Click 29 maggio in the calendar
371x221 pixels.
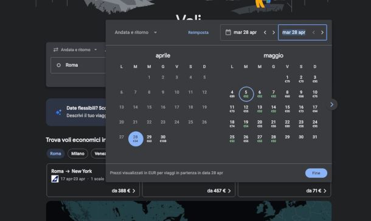[x=287, y=137]
